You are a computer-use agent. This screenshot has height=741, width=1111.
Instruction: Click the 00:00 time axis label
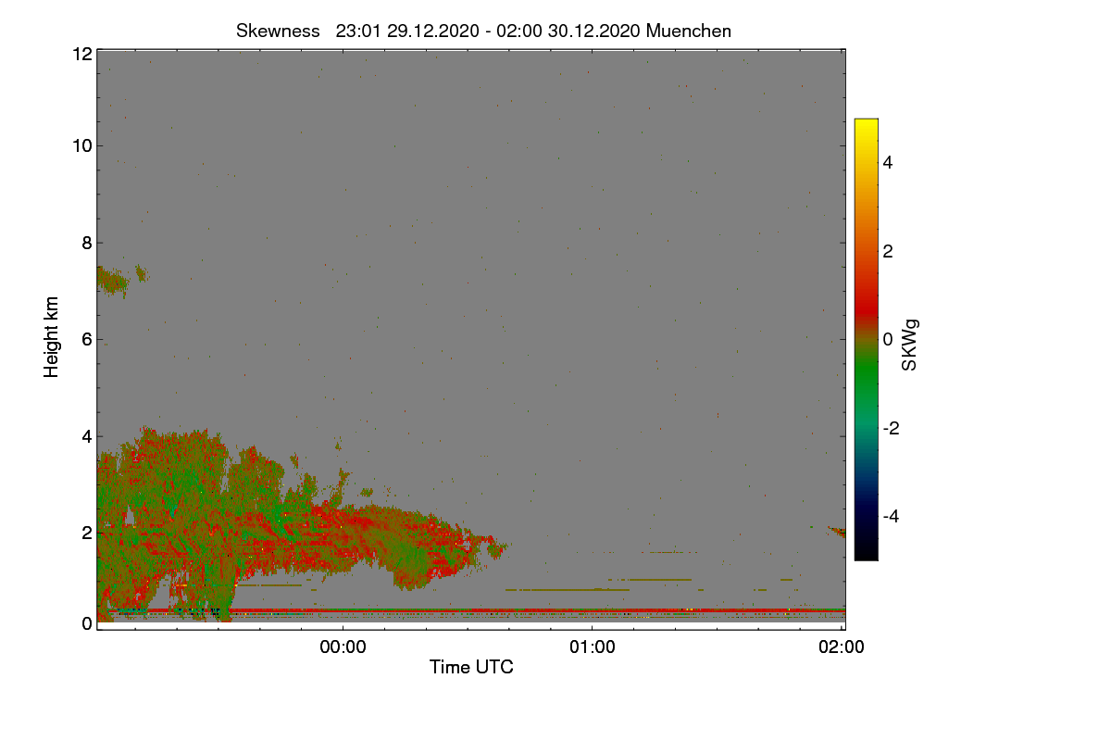coord(343,647)
